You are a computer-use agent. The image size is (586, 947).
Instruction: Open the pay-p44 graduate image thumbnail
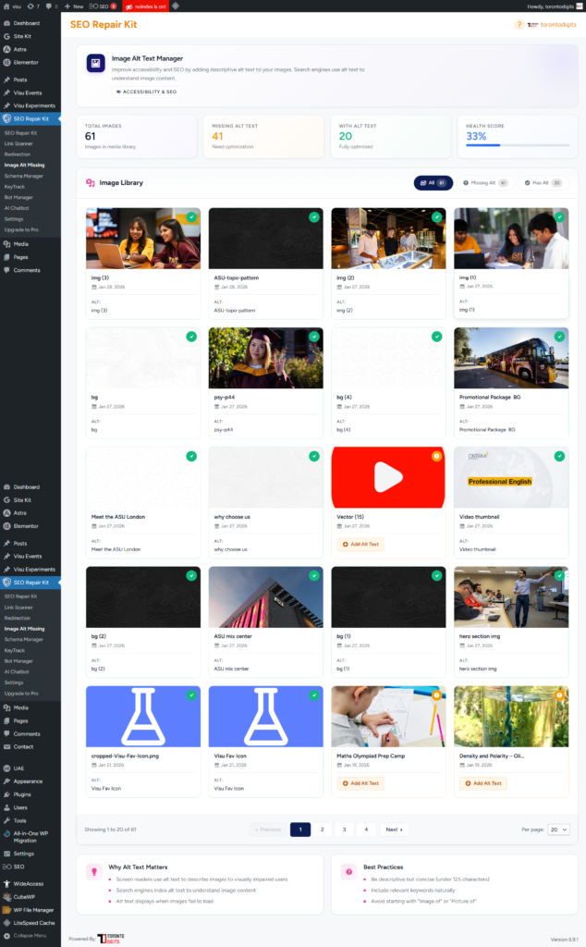point(265,358)
